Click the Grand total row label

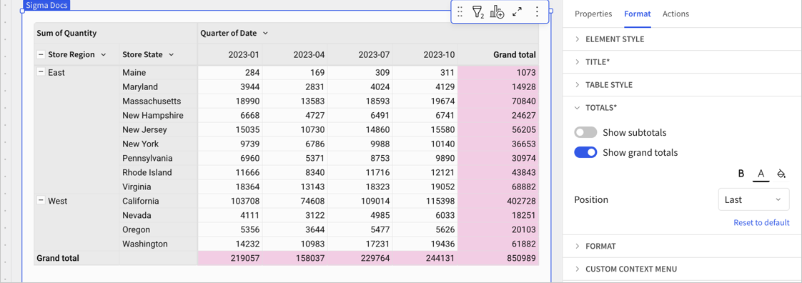[58, 259]
